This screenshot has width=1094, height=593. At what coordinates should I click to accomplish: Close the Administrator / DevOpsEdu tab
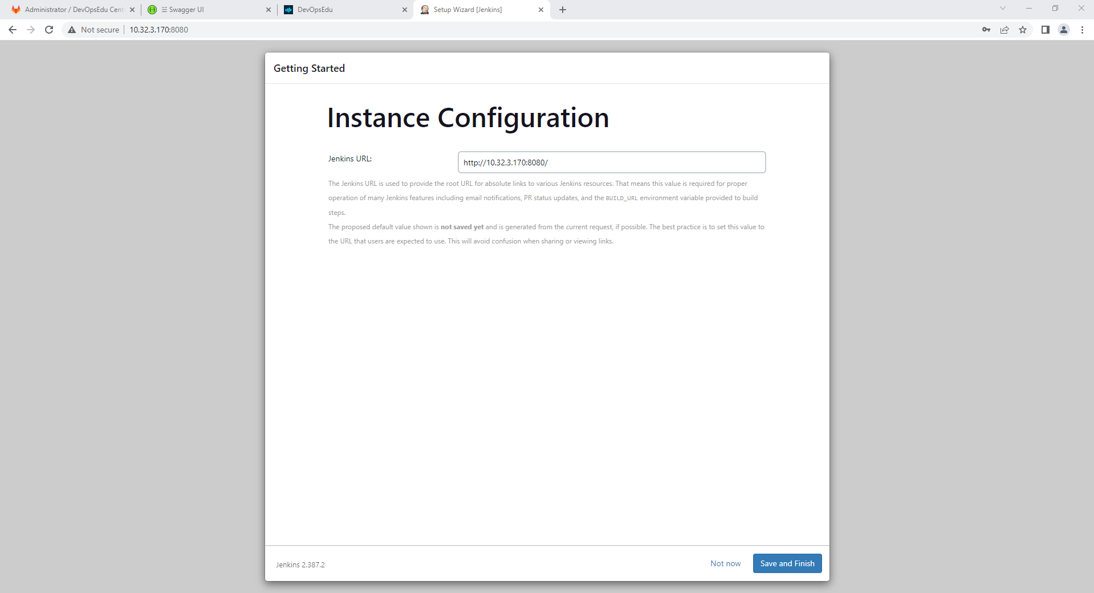coord(132,10)
